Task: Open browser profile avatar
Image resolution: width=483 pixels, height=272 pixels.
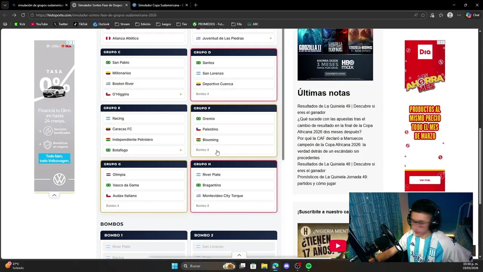Action: [450, 15]
